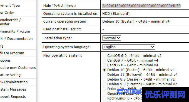189x102 pixels.
Task: Open Wiki / Documentation page
Action: click(x=16, y=39)
